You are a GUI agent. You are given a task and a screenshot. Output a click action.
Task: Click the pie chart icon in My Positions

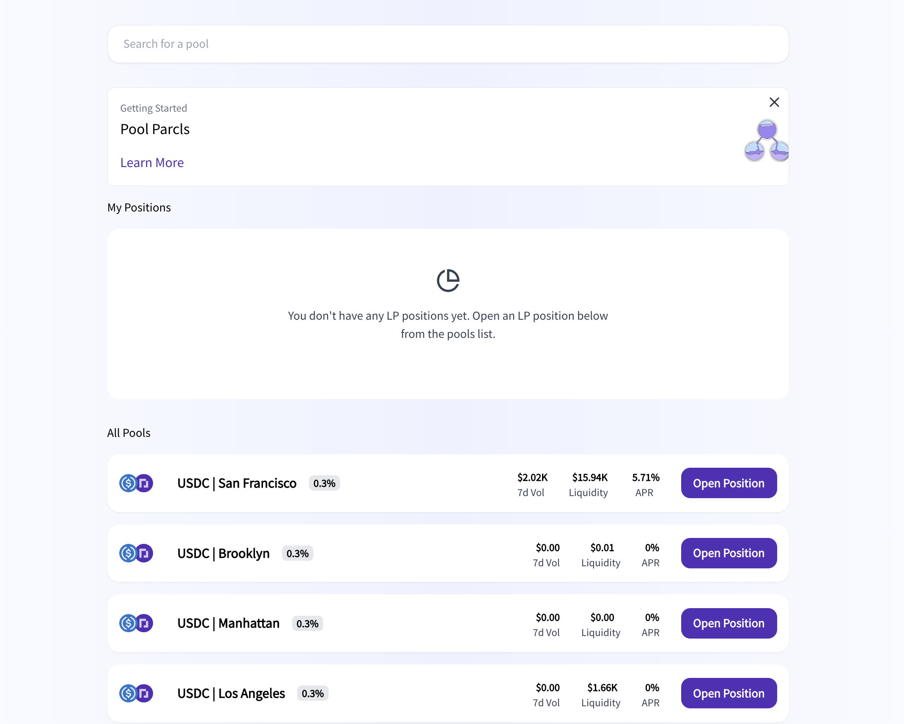tap(448, 280)
